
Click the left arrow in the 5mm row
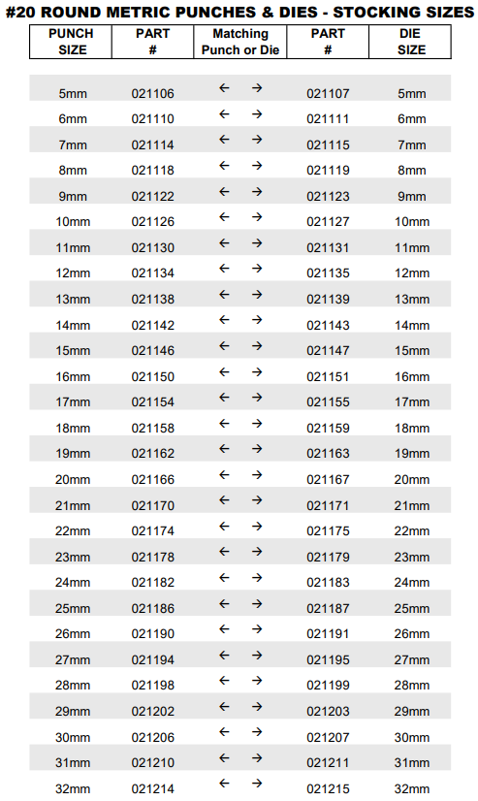(224, 88)
